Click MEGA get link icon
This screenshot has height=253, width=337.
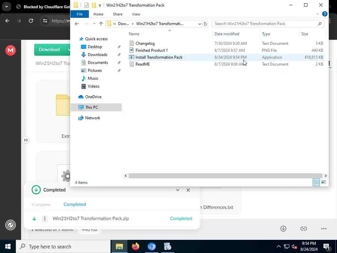pos(303,229)
